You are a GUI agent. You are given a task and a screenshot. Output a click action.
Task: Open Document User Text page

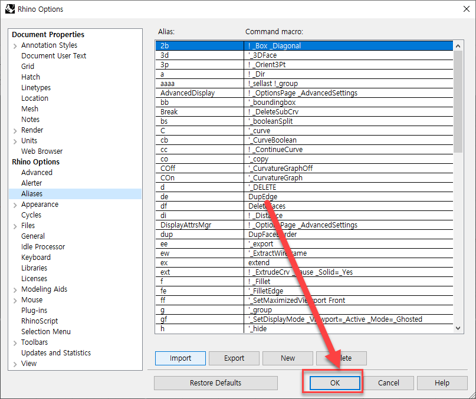tap(54, 56)
